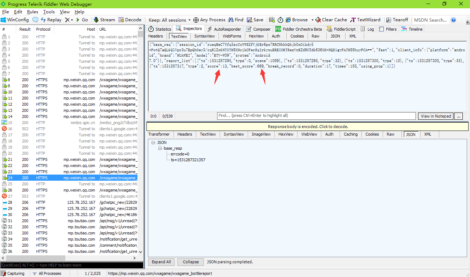This screenshot has height=277, width=470.
Task: Open the TextWizard tool
Action: [x=365, y=20]
